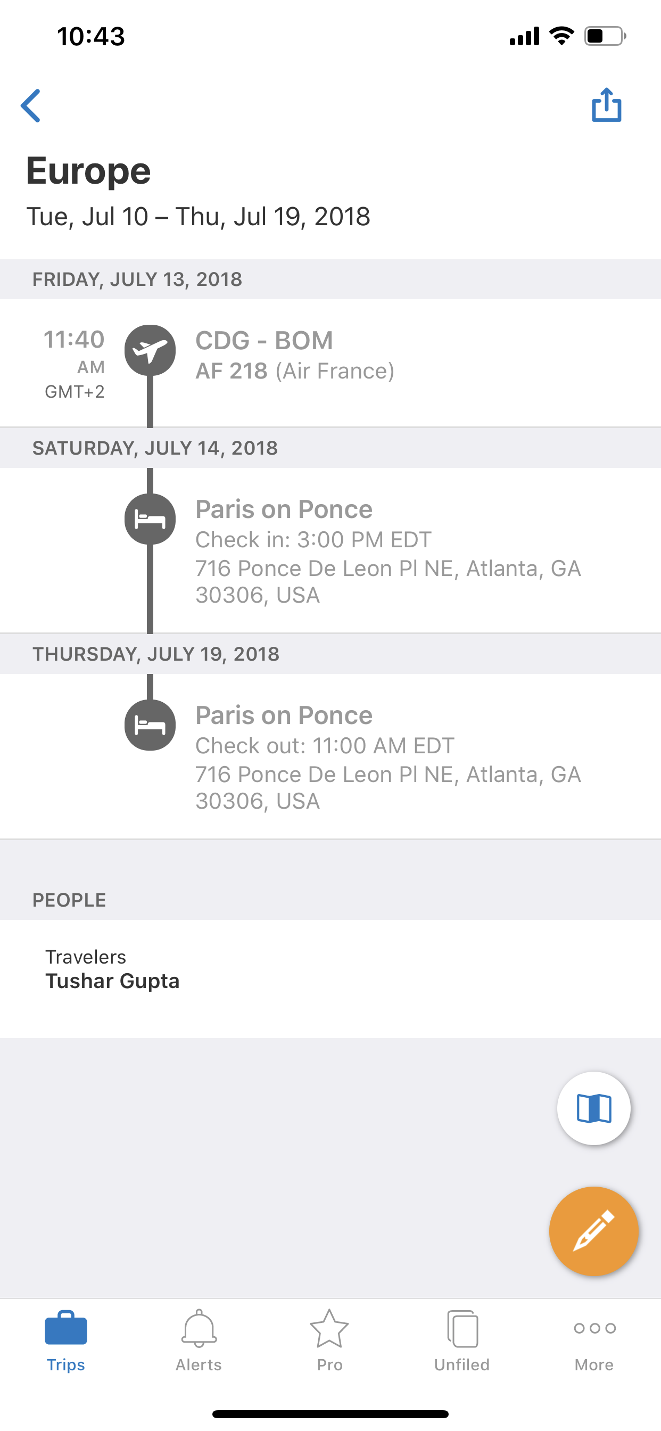
Task: Open Paris on Ponce check-out entry
Action: (x=284, y=715)
